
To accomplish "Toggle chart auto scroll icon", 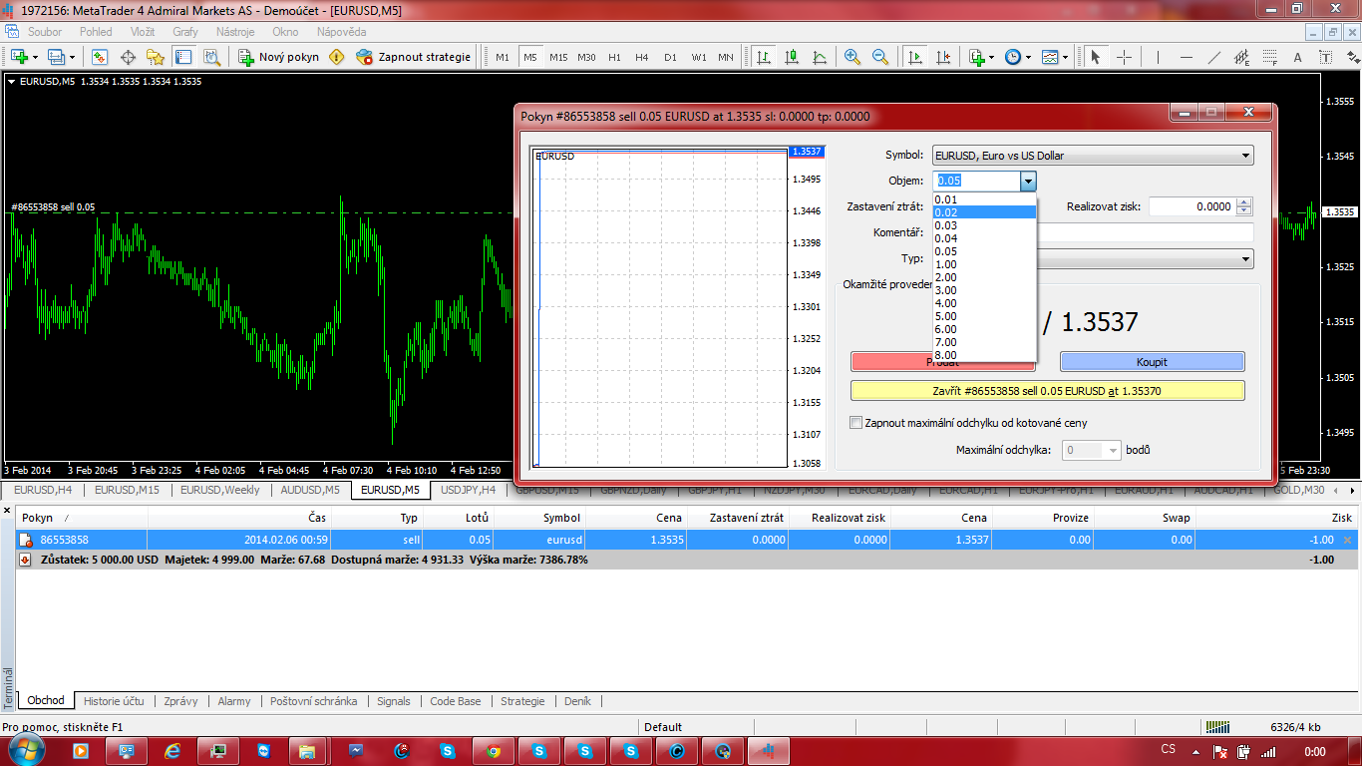I will (x=915, y=57).
